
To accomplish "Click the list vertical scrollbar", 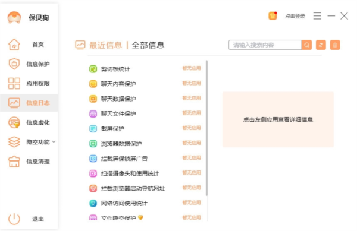I will coord(206,128).
